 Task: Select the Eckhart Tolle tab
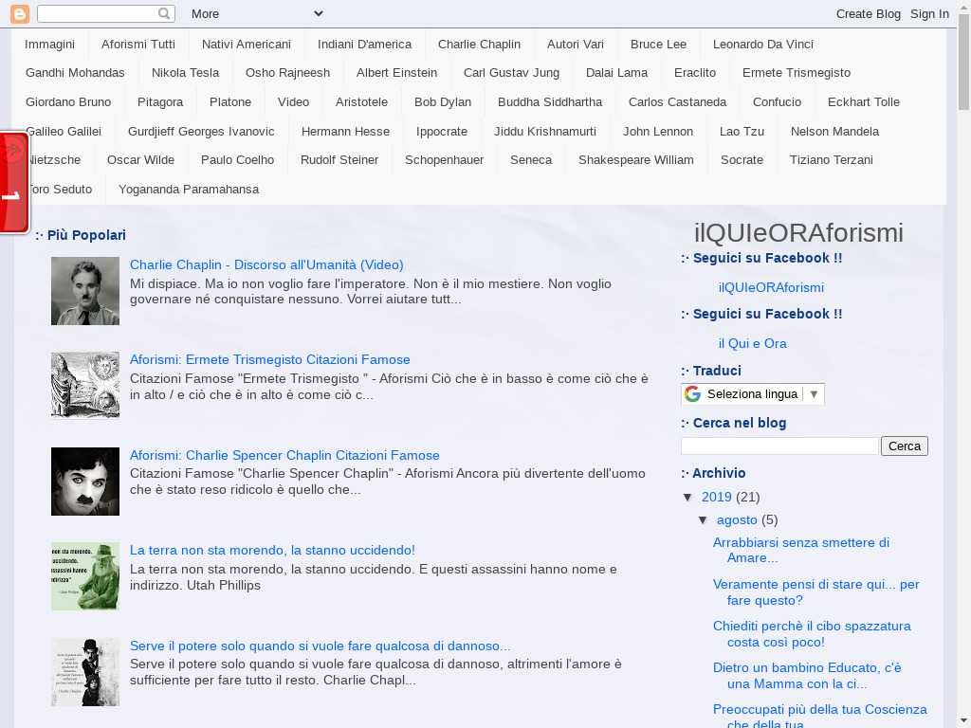[x=864, y=101]
